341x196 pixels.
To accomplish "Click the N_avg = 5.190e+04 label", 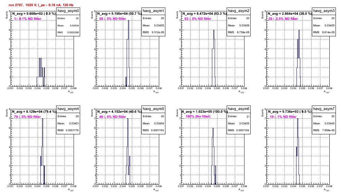I will pos(119,13).
